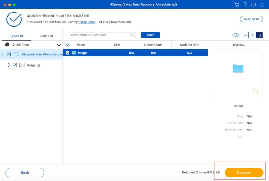This screenshot has width=269, height=181.
Task: Select the Image folder row name
Action: coord(82,53)
